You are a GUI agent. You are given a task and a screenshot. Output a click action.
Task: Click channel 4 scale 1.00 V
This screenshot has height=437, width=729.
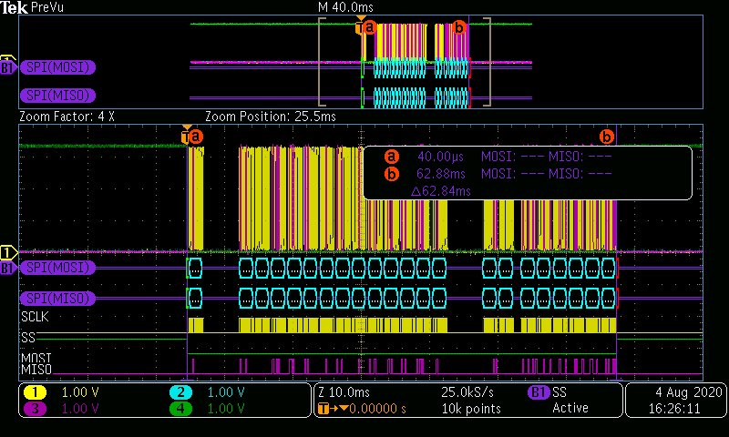point(226,409)
